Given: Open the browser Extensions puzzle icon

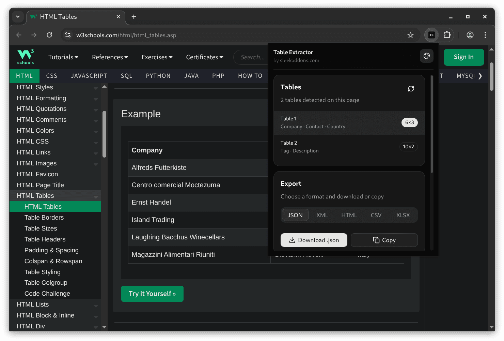Looking at the screenshot, I should click(447, 35).
